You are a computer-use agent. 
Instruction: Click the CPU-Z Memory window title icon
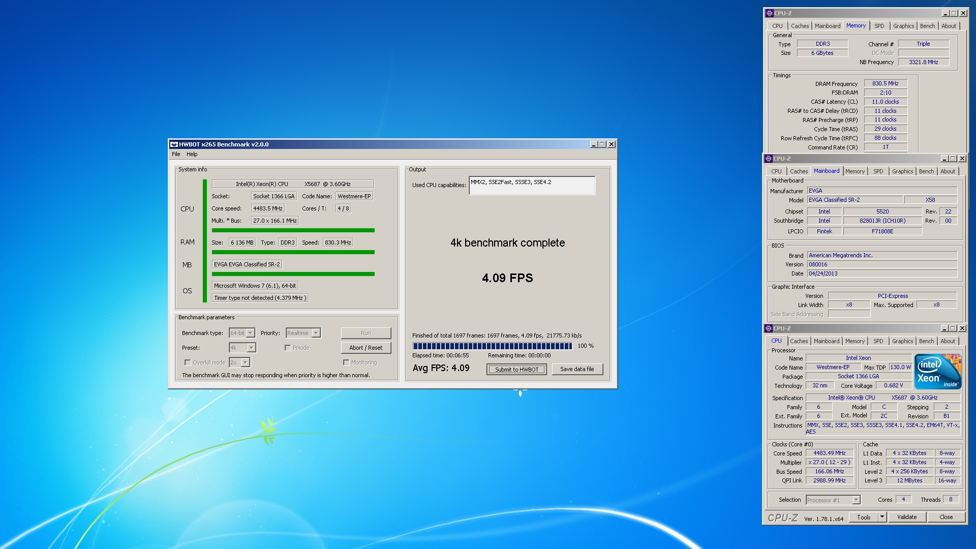click(x=770, y=13)
